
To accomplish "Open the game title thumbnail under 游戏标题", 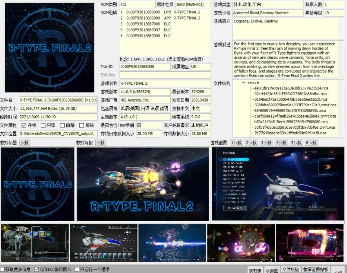I will tap(38, 184).
